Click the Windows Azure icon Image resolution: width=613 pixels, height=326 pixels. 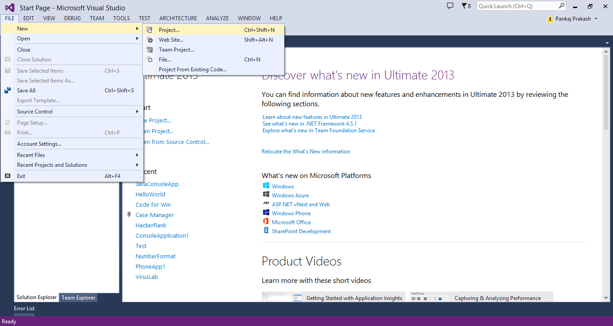click(266, 195)
